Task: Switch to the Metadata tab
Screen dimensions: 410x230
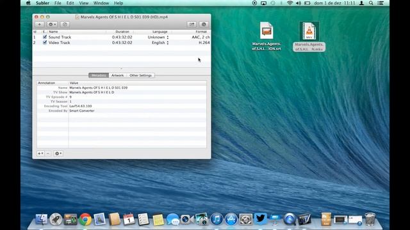Action: coord(99,75)
